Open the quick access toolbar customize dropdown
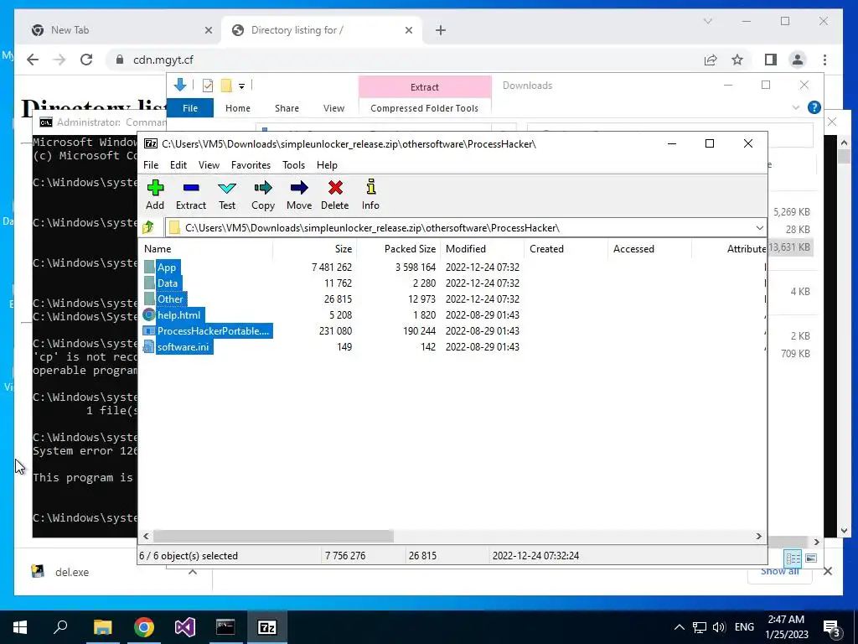This screenshot has width=858, height=644. tap(241, 86)
